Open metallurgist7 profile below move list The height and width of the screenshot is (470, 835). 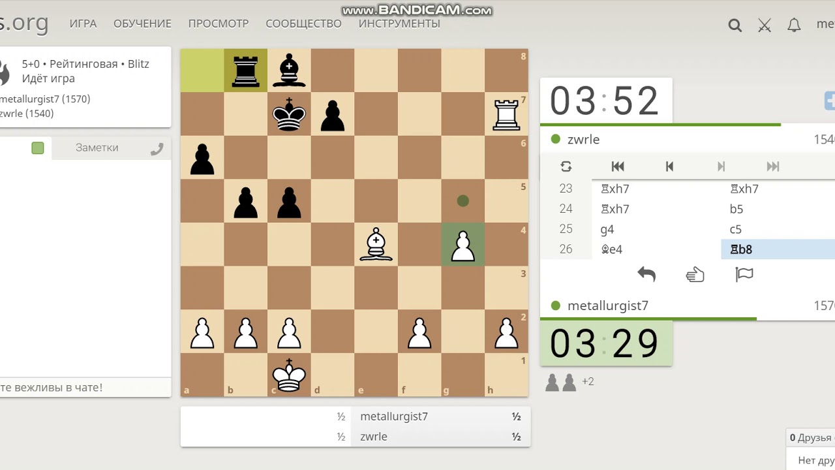click(608, 305)
